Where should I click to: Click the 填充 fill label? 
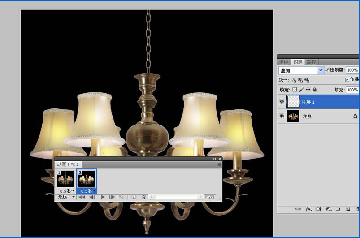pyautogui.click(x=339, y=90)
